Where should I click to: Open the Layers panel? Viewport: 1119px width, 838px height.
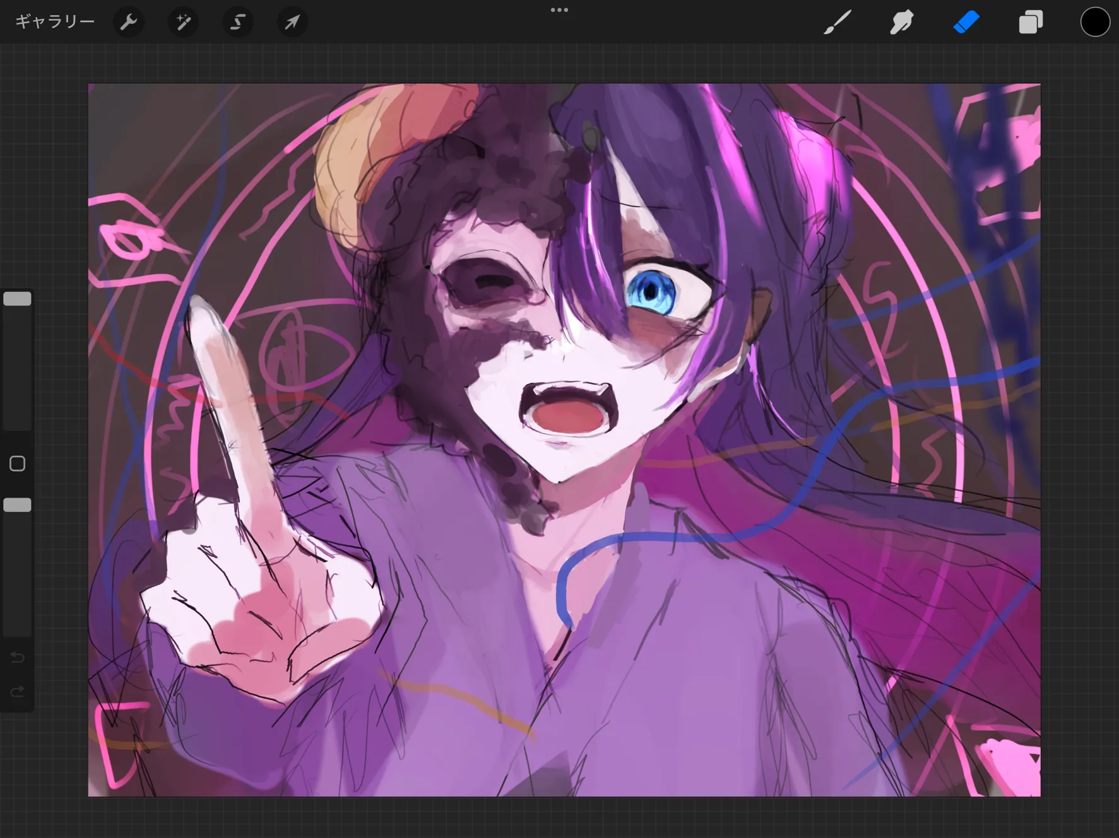(1031, 23)
